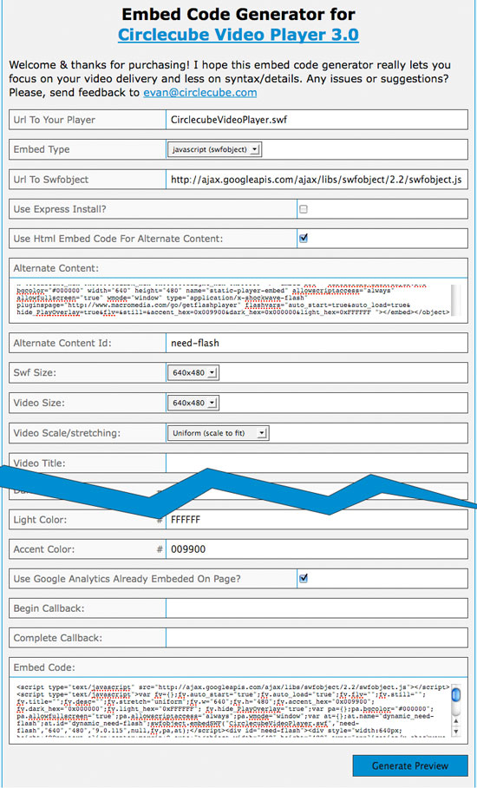Click the evan@circlecube.com email link
The width and height of the screenshot is (477, 788).
click(199, 93)
